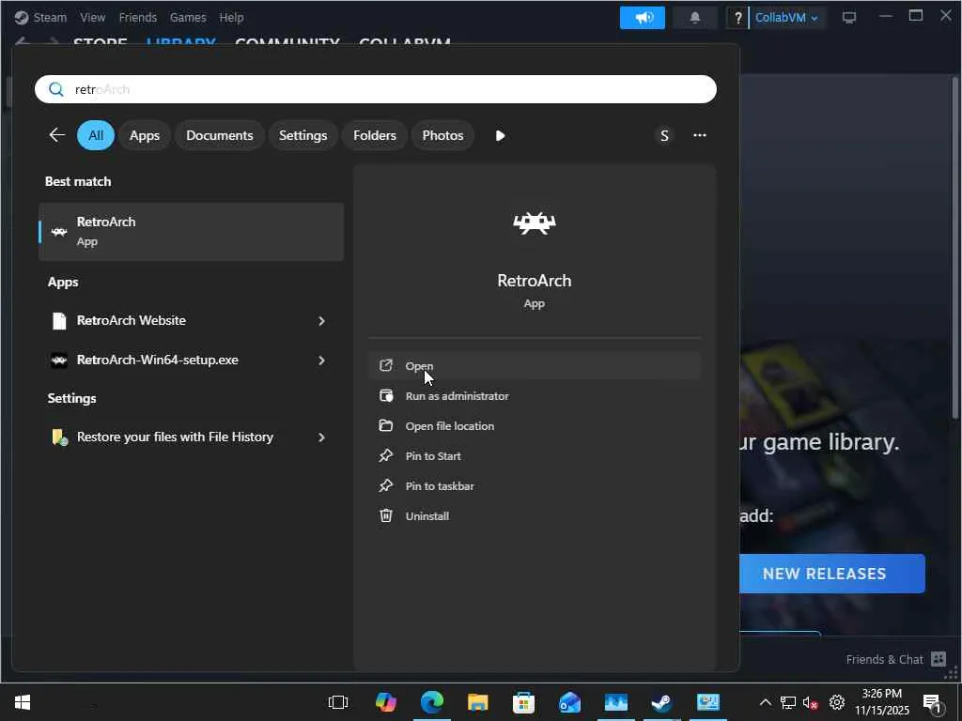Expand the CollabVM account dropdown
The image size is (962, 721).
[786, 18]
